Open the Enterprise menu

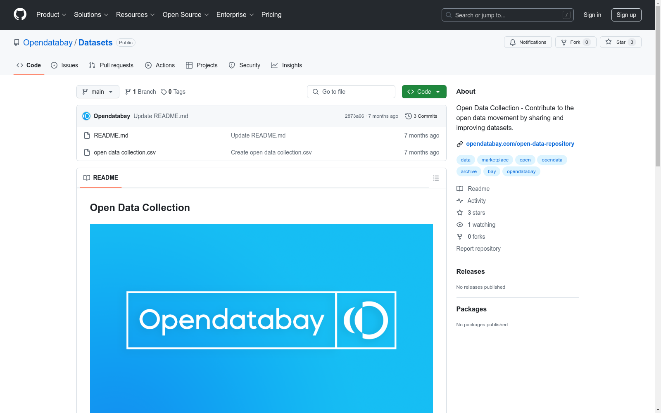(x=235, y=15)
